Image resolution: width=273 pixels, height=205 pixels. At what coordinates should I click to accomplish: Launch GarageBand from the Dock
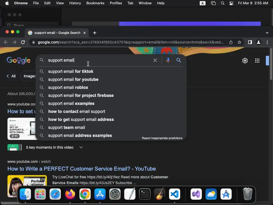pyautogui.click(x=160, y=194)
